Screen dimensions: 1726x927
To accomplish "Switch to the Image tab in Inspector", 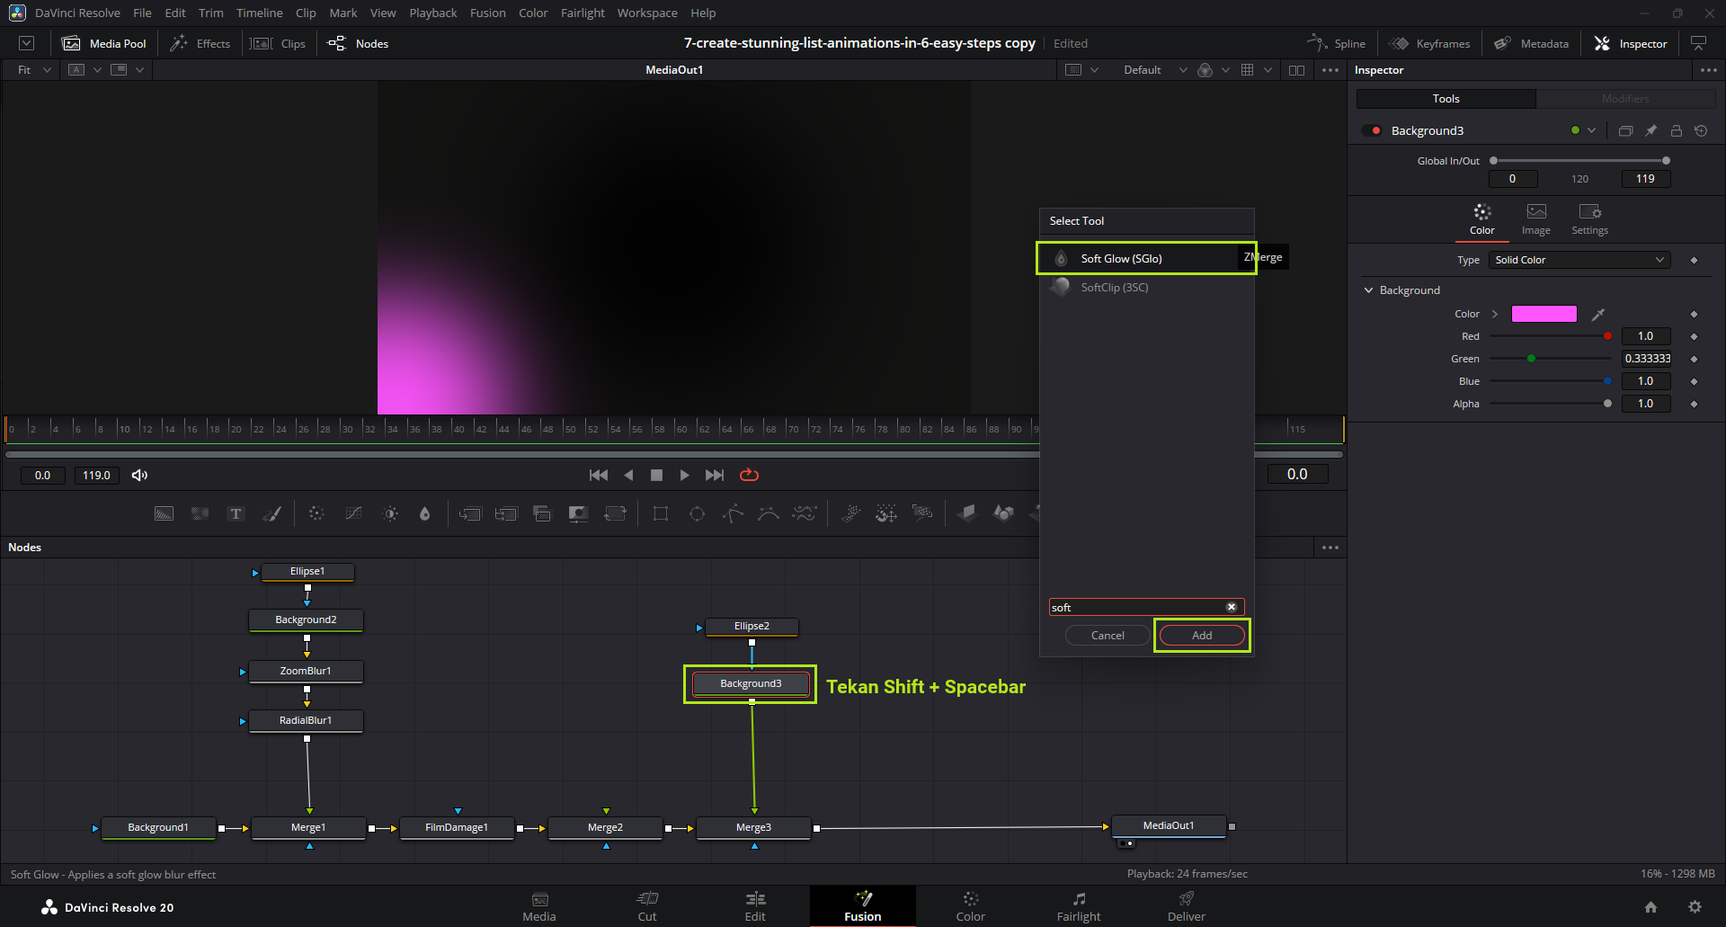I will pyautogui.click(x=1535, y=218).
